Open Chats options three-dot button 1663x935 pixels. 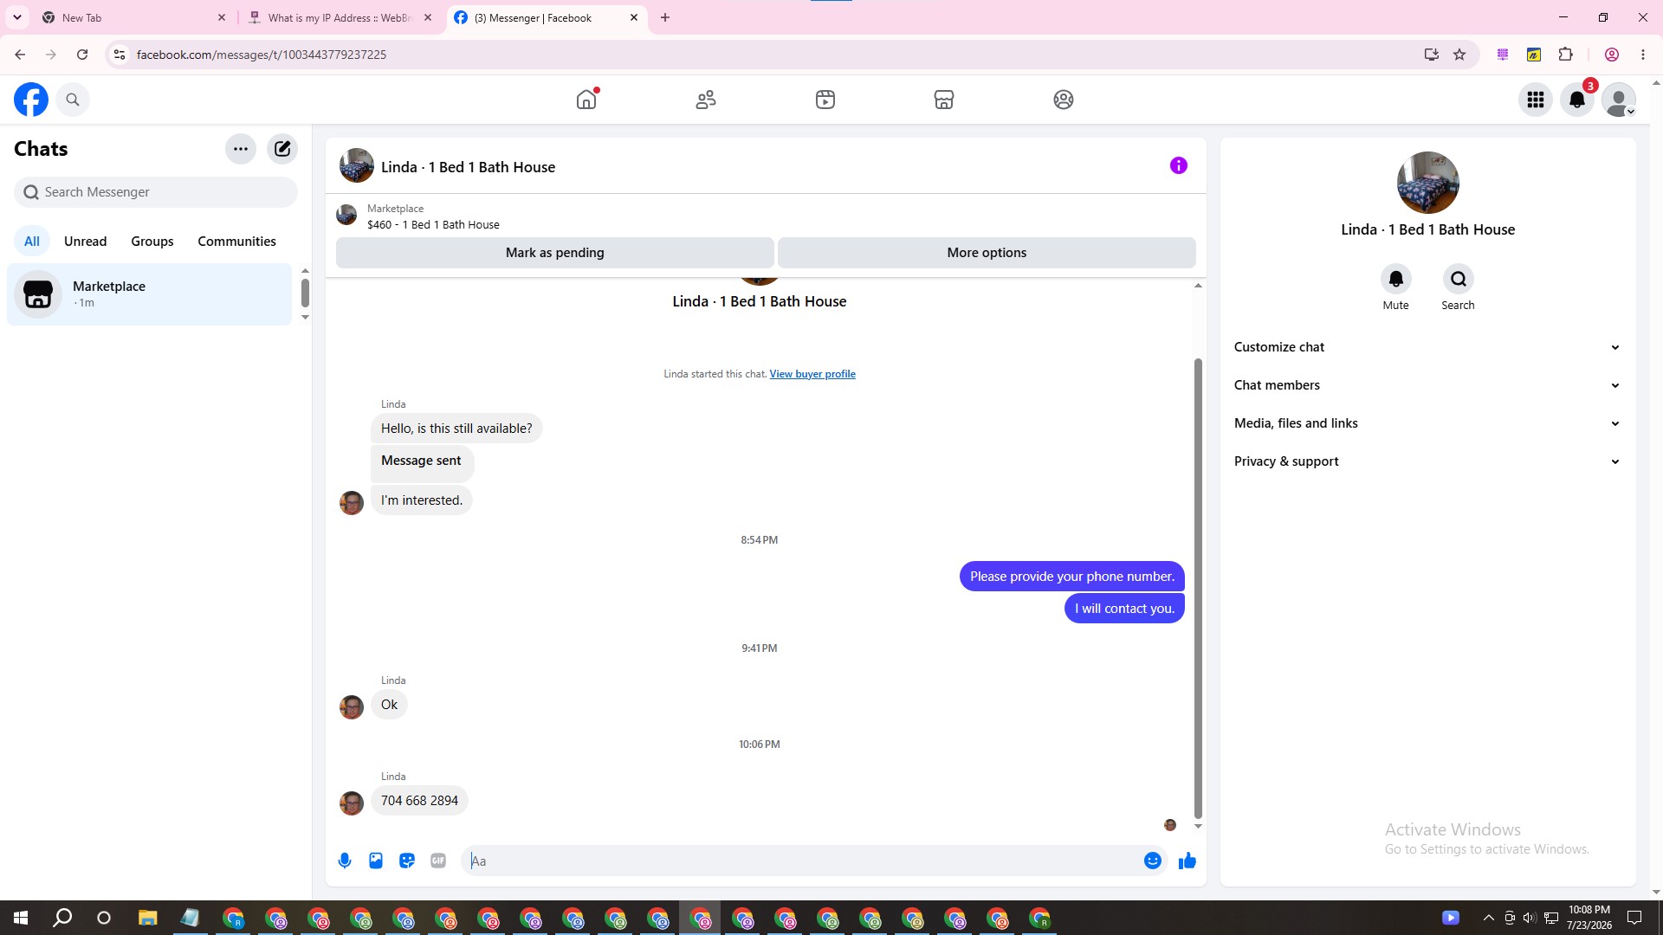[x=241, y=149]
